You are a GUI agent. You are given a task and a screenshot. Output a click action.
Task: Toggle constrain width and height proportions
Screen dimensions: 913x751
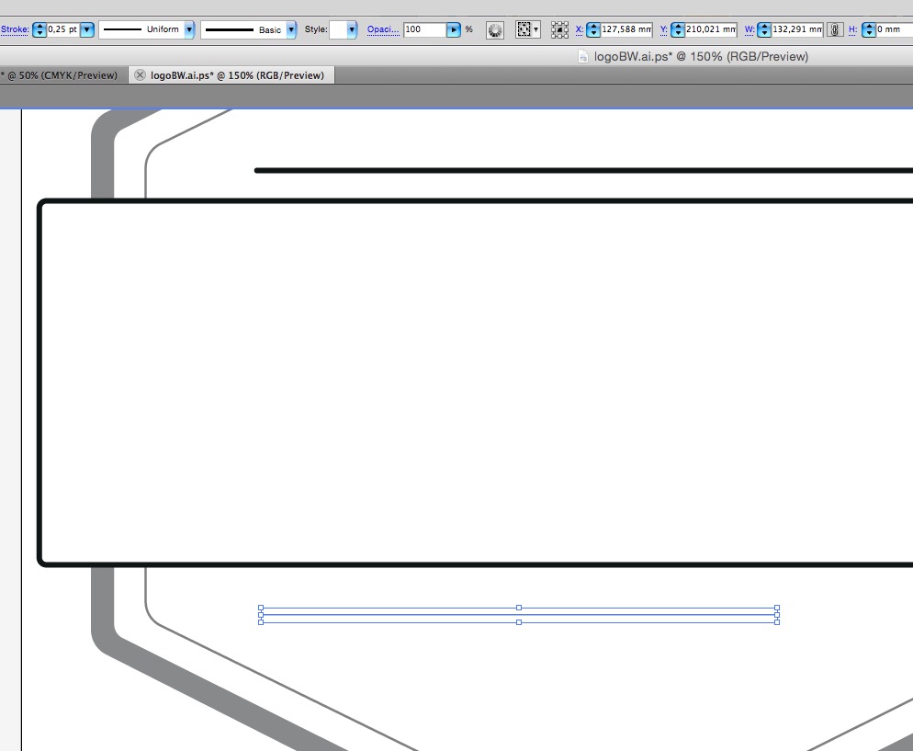coord(835,29)
